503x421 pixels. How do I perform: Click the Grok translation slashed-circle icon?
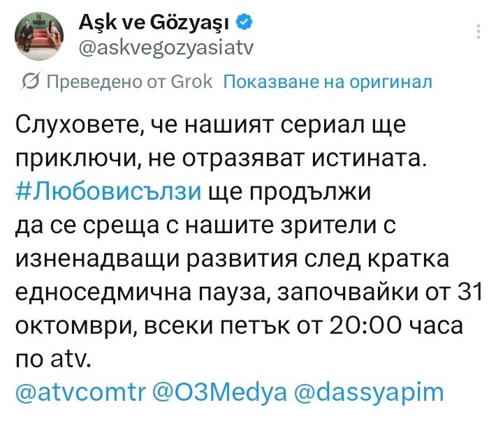30,82
